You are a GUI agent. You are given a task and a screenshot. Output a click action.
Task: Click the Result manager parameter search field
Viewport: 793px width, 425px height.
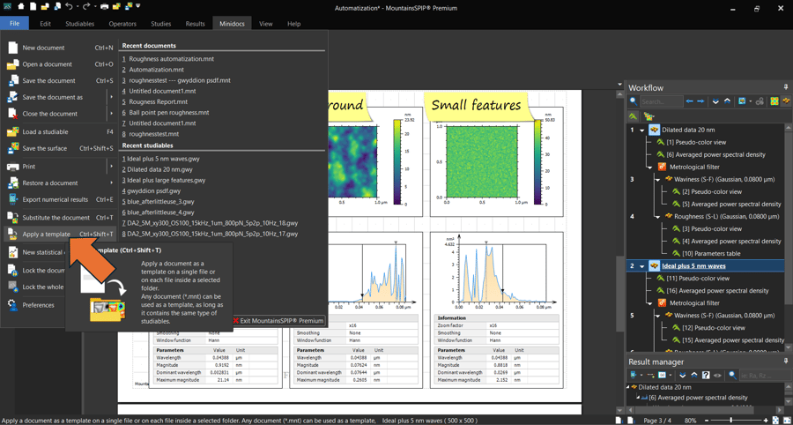point(764,376)
